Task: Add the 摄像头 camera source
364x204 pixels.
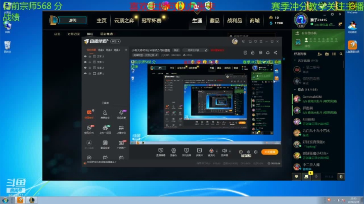Action: click(173, 152)
